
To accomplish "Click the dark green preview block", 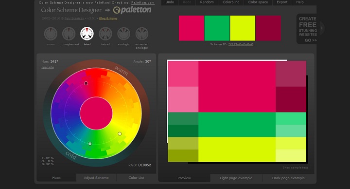I will pos(183,131).
